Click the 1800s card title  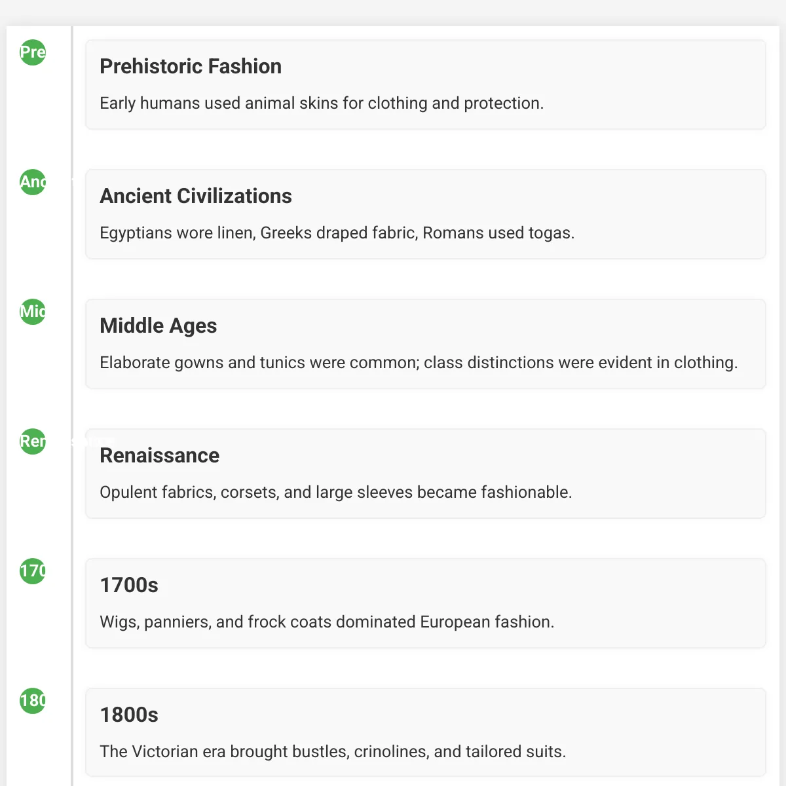129,715
